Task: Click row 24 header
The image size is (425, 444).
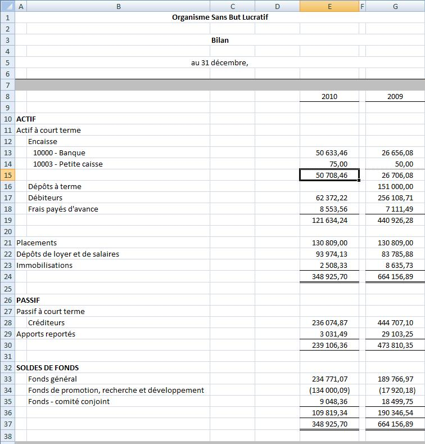Action: 7,276
